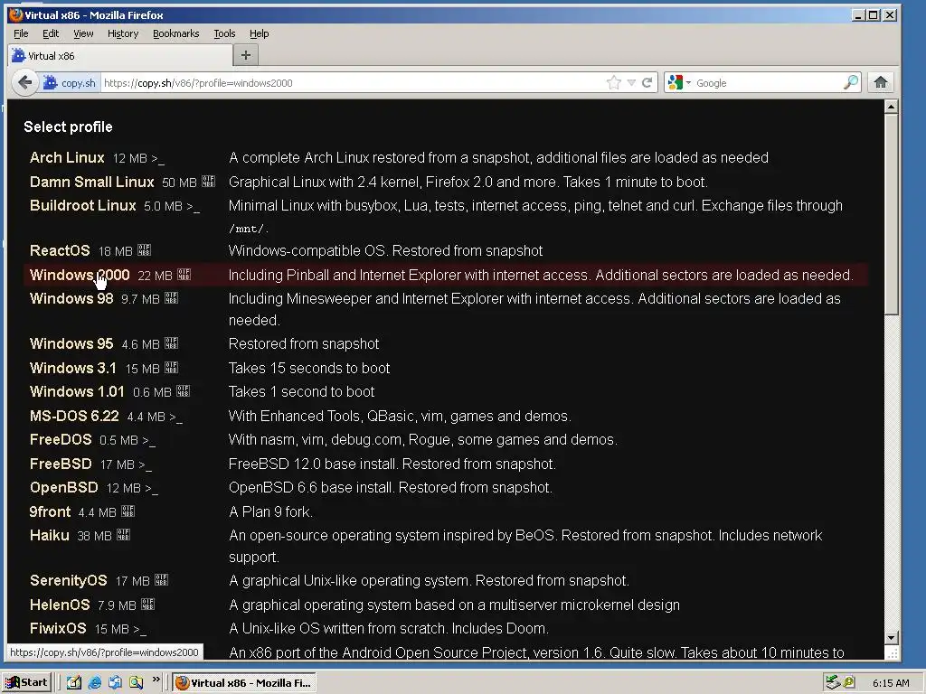
Task: Click the Google search engine icon
Action: coord(675,82)
